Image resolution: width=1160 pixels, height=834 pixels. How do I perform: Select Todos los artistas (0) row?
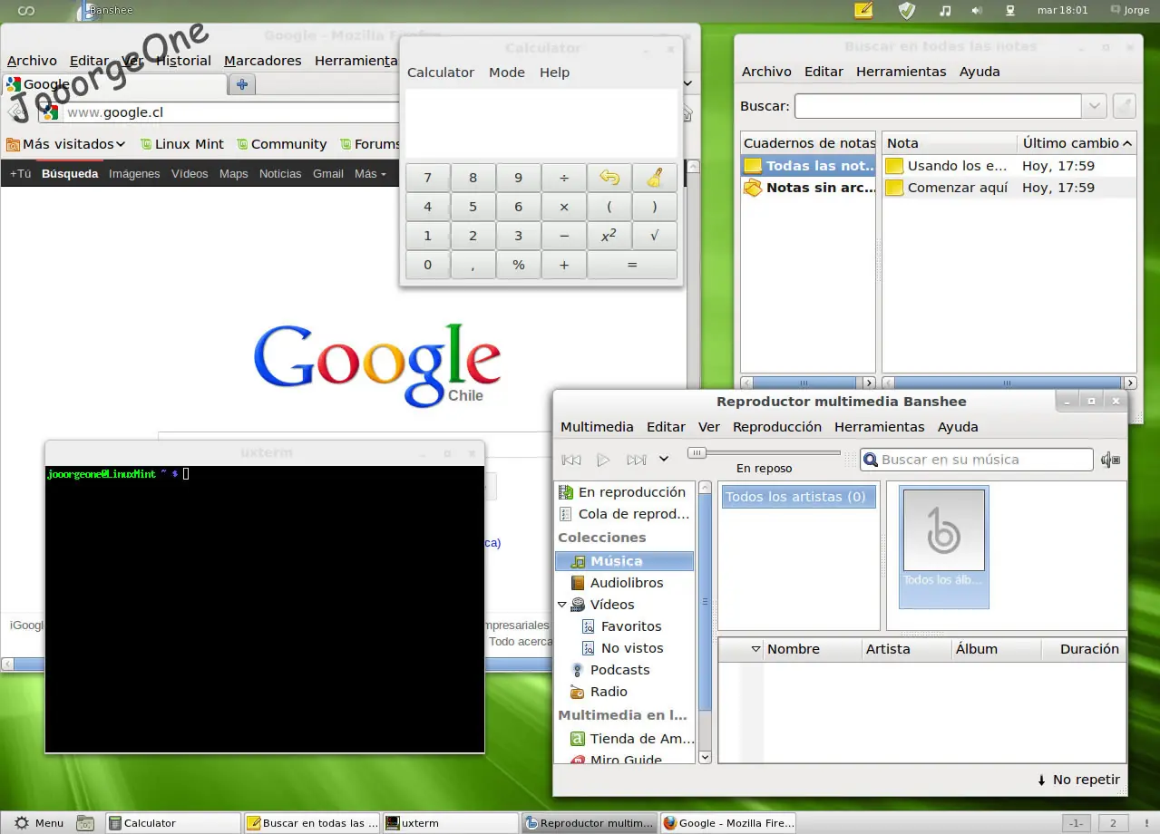(798, 497)
